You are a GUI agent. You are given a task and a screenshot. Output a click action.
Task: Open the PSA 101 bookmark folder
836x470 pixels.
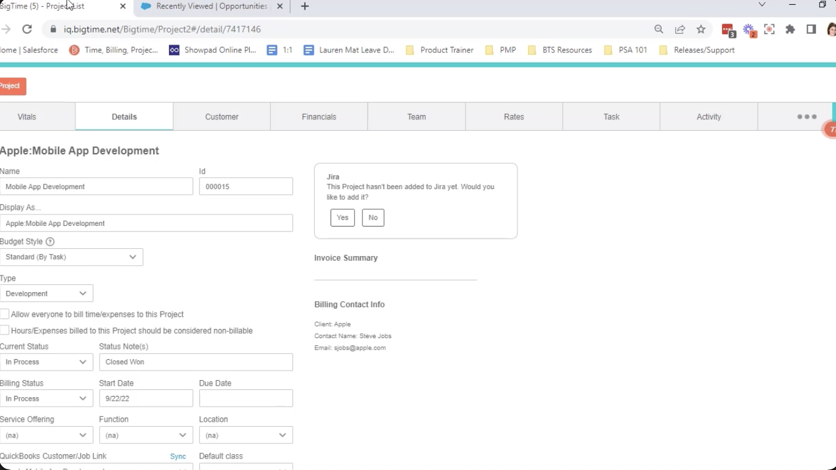(x=625, y=50)
